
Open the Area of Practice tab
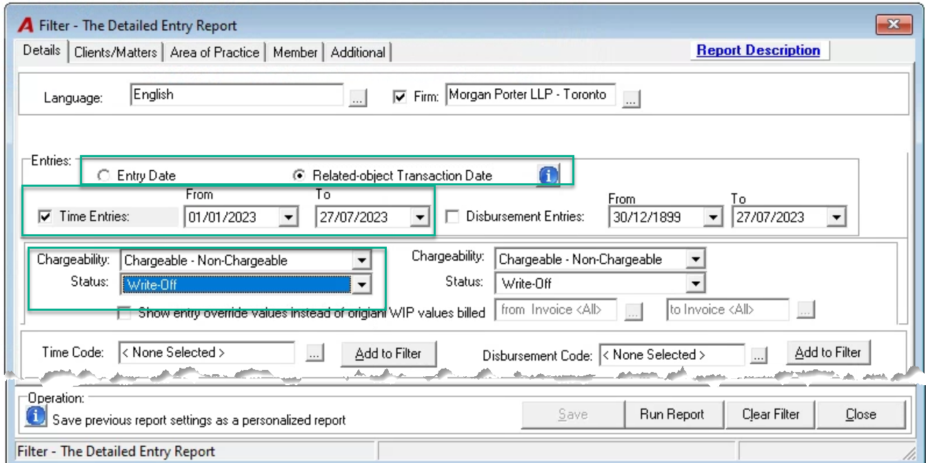pyautogui.click(x=215, y=52)
